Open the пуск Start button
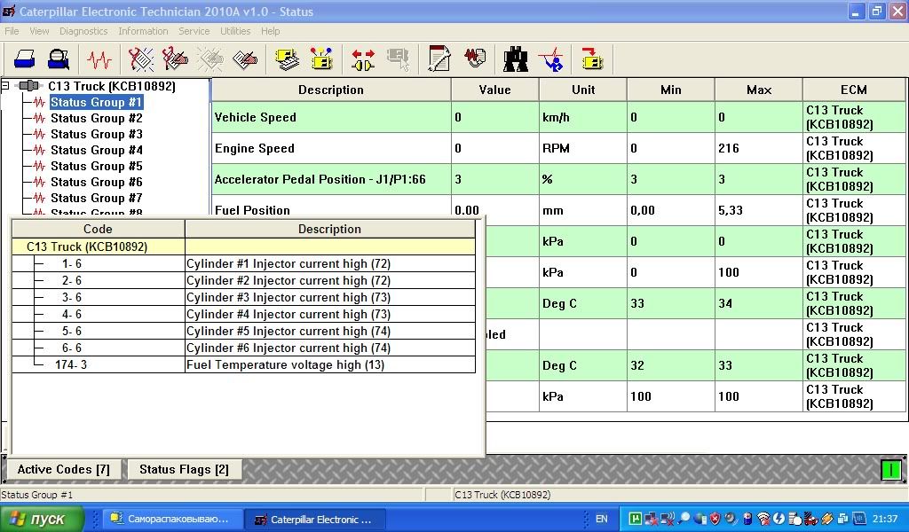This screenshot has height=532, width=909. click(x=42, y=519)
